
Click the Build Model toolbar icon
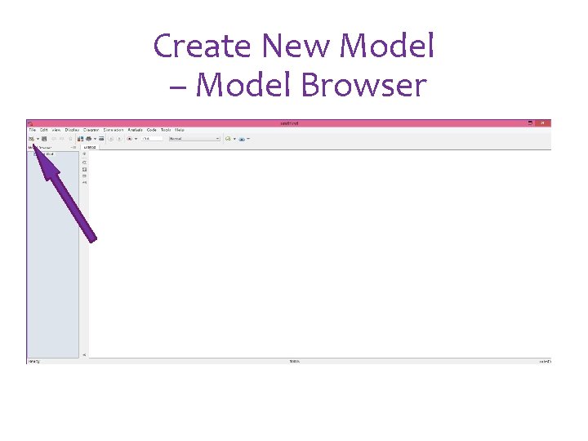(242, 139)
